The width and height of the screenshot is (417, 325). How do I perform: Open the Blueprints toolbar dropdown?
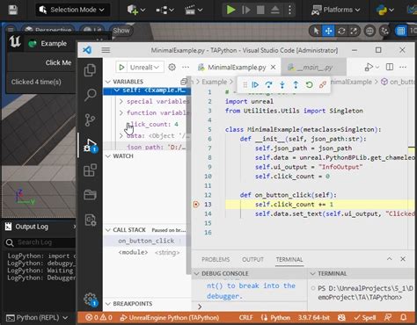click(x=165, y=10)
